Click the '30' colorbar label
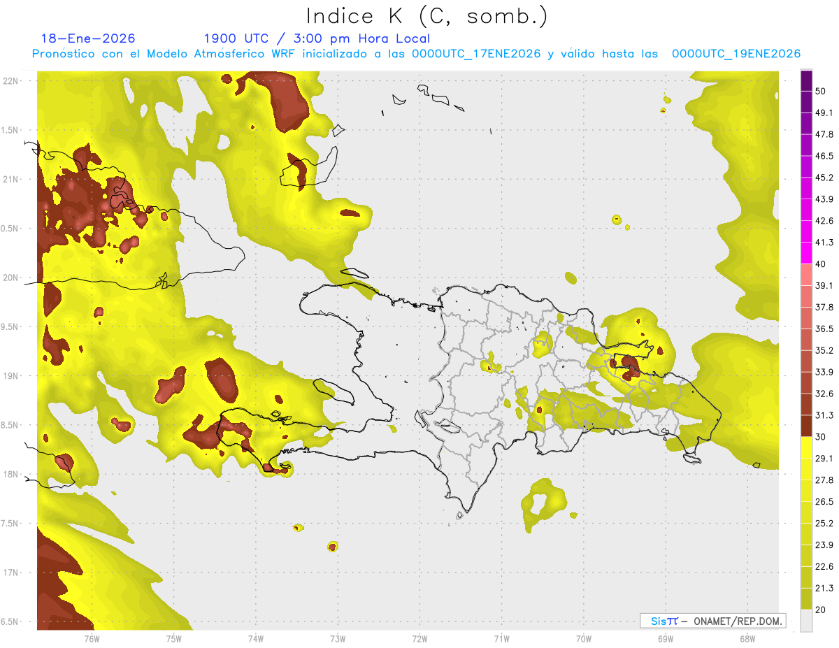The height and width of the screenshot is (648, 839). 821,437
